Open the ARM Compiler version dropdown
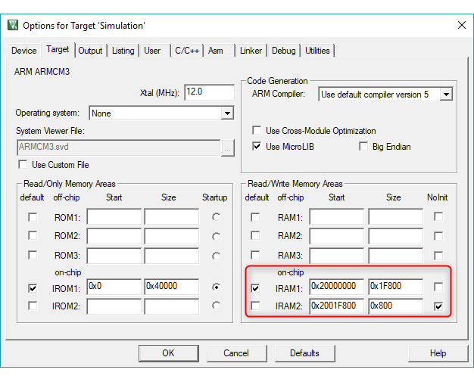 [446, 95]
